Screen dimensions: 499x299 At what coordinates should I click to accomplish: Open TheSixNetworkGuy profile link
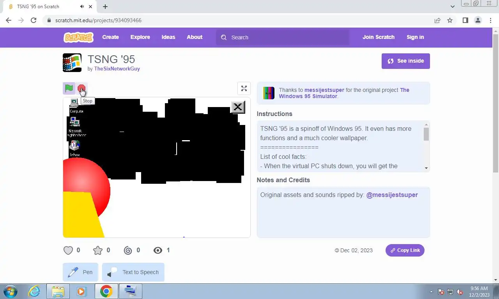[117, 69]
